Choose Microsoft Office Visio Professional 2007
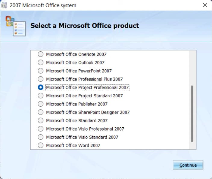The width and height of the screenshot is (212, 179). pos(40,129)
